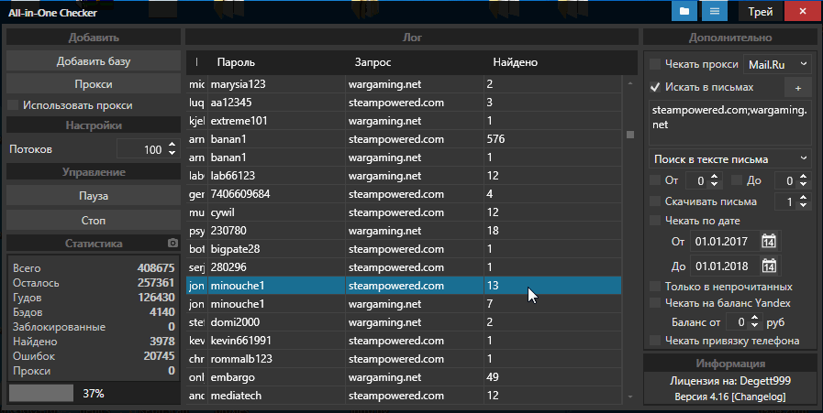This screenshot has width=823, height=413.
Task: Open the calendar icon for the До date
Action: pos(769,266)
